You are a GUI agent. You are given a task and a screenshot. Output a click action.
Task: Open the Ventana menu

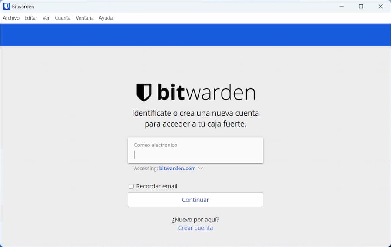(x=85, y=18)
